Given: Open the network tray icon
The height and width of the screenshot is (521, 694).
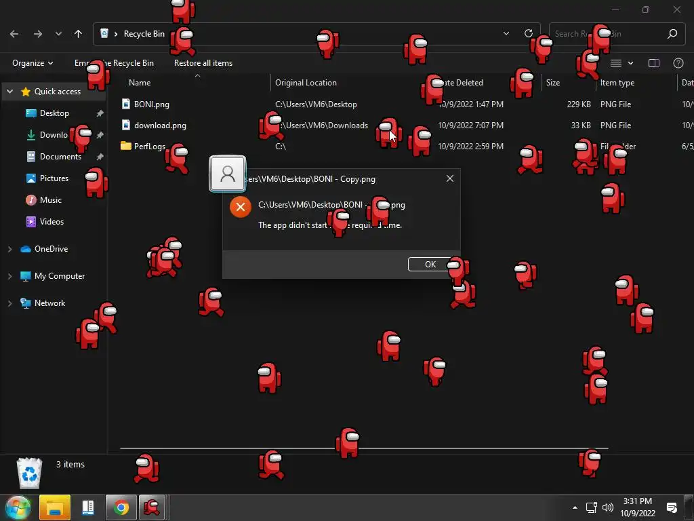Looking at the screenshot, I should click(591, 507).
